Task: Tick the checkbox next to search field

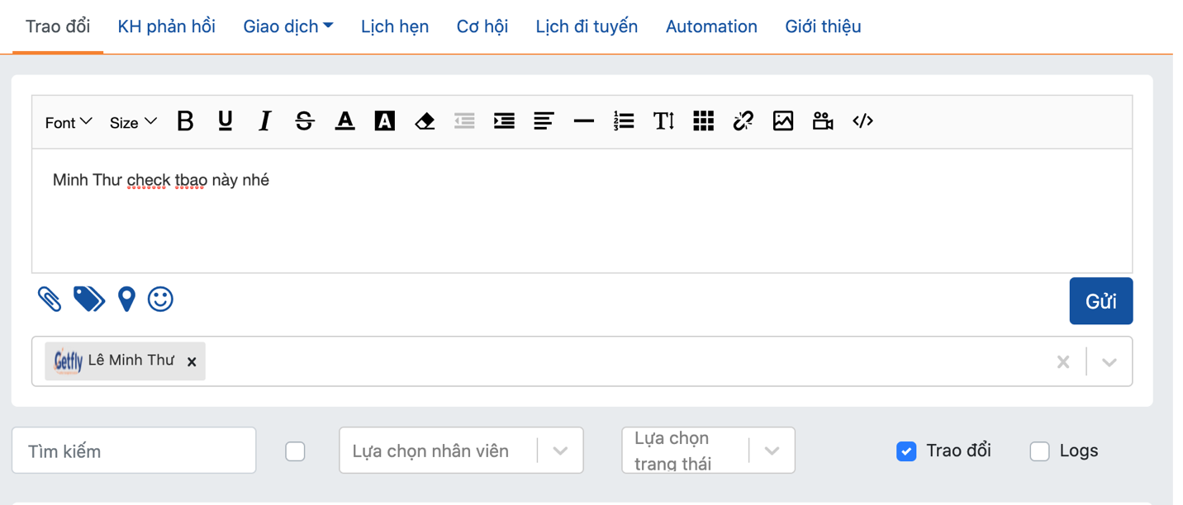Action: (x=295, y=451)
